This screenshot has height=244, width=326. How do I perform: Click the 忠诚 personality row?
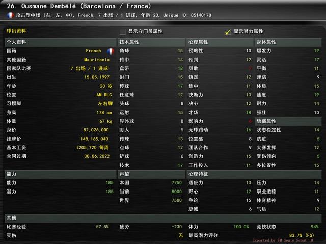[x=220, y=209]
